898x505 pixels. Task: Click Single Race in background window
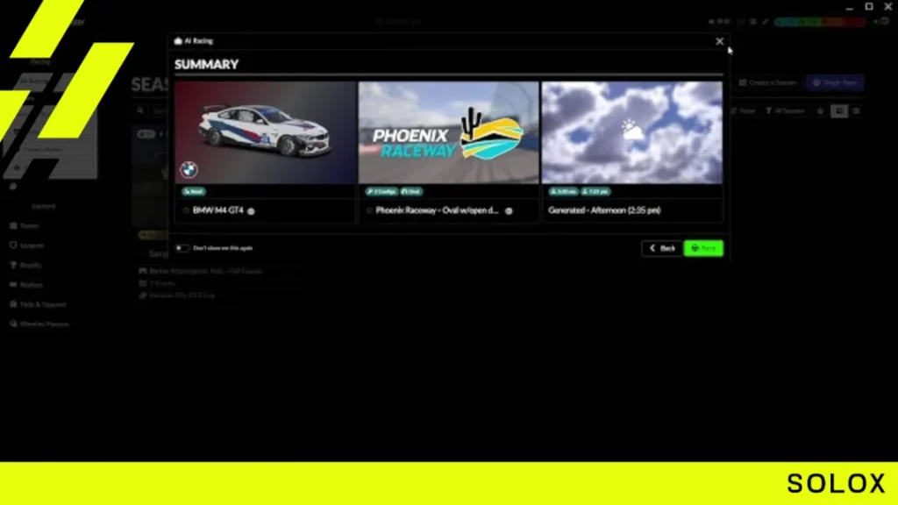coord(835,82)
